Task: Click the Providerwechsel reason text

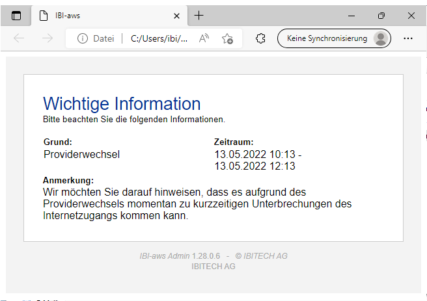Action: [81, 154]
